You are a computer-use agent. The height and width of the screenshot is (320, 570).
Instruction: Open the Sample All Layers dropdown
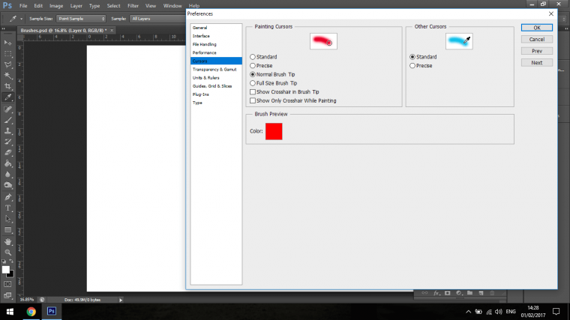click(x=158, y=19)
